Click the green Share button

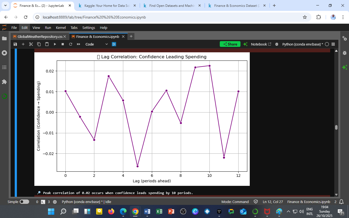[x=230, y=44]
